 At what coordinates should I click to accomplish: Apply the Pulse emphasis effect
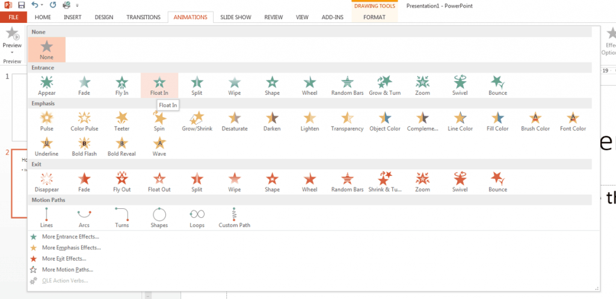[47, 121]
